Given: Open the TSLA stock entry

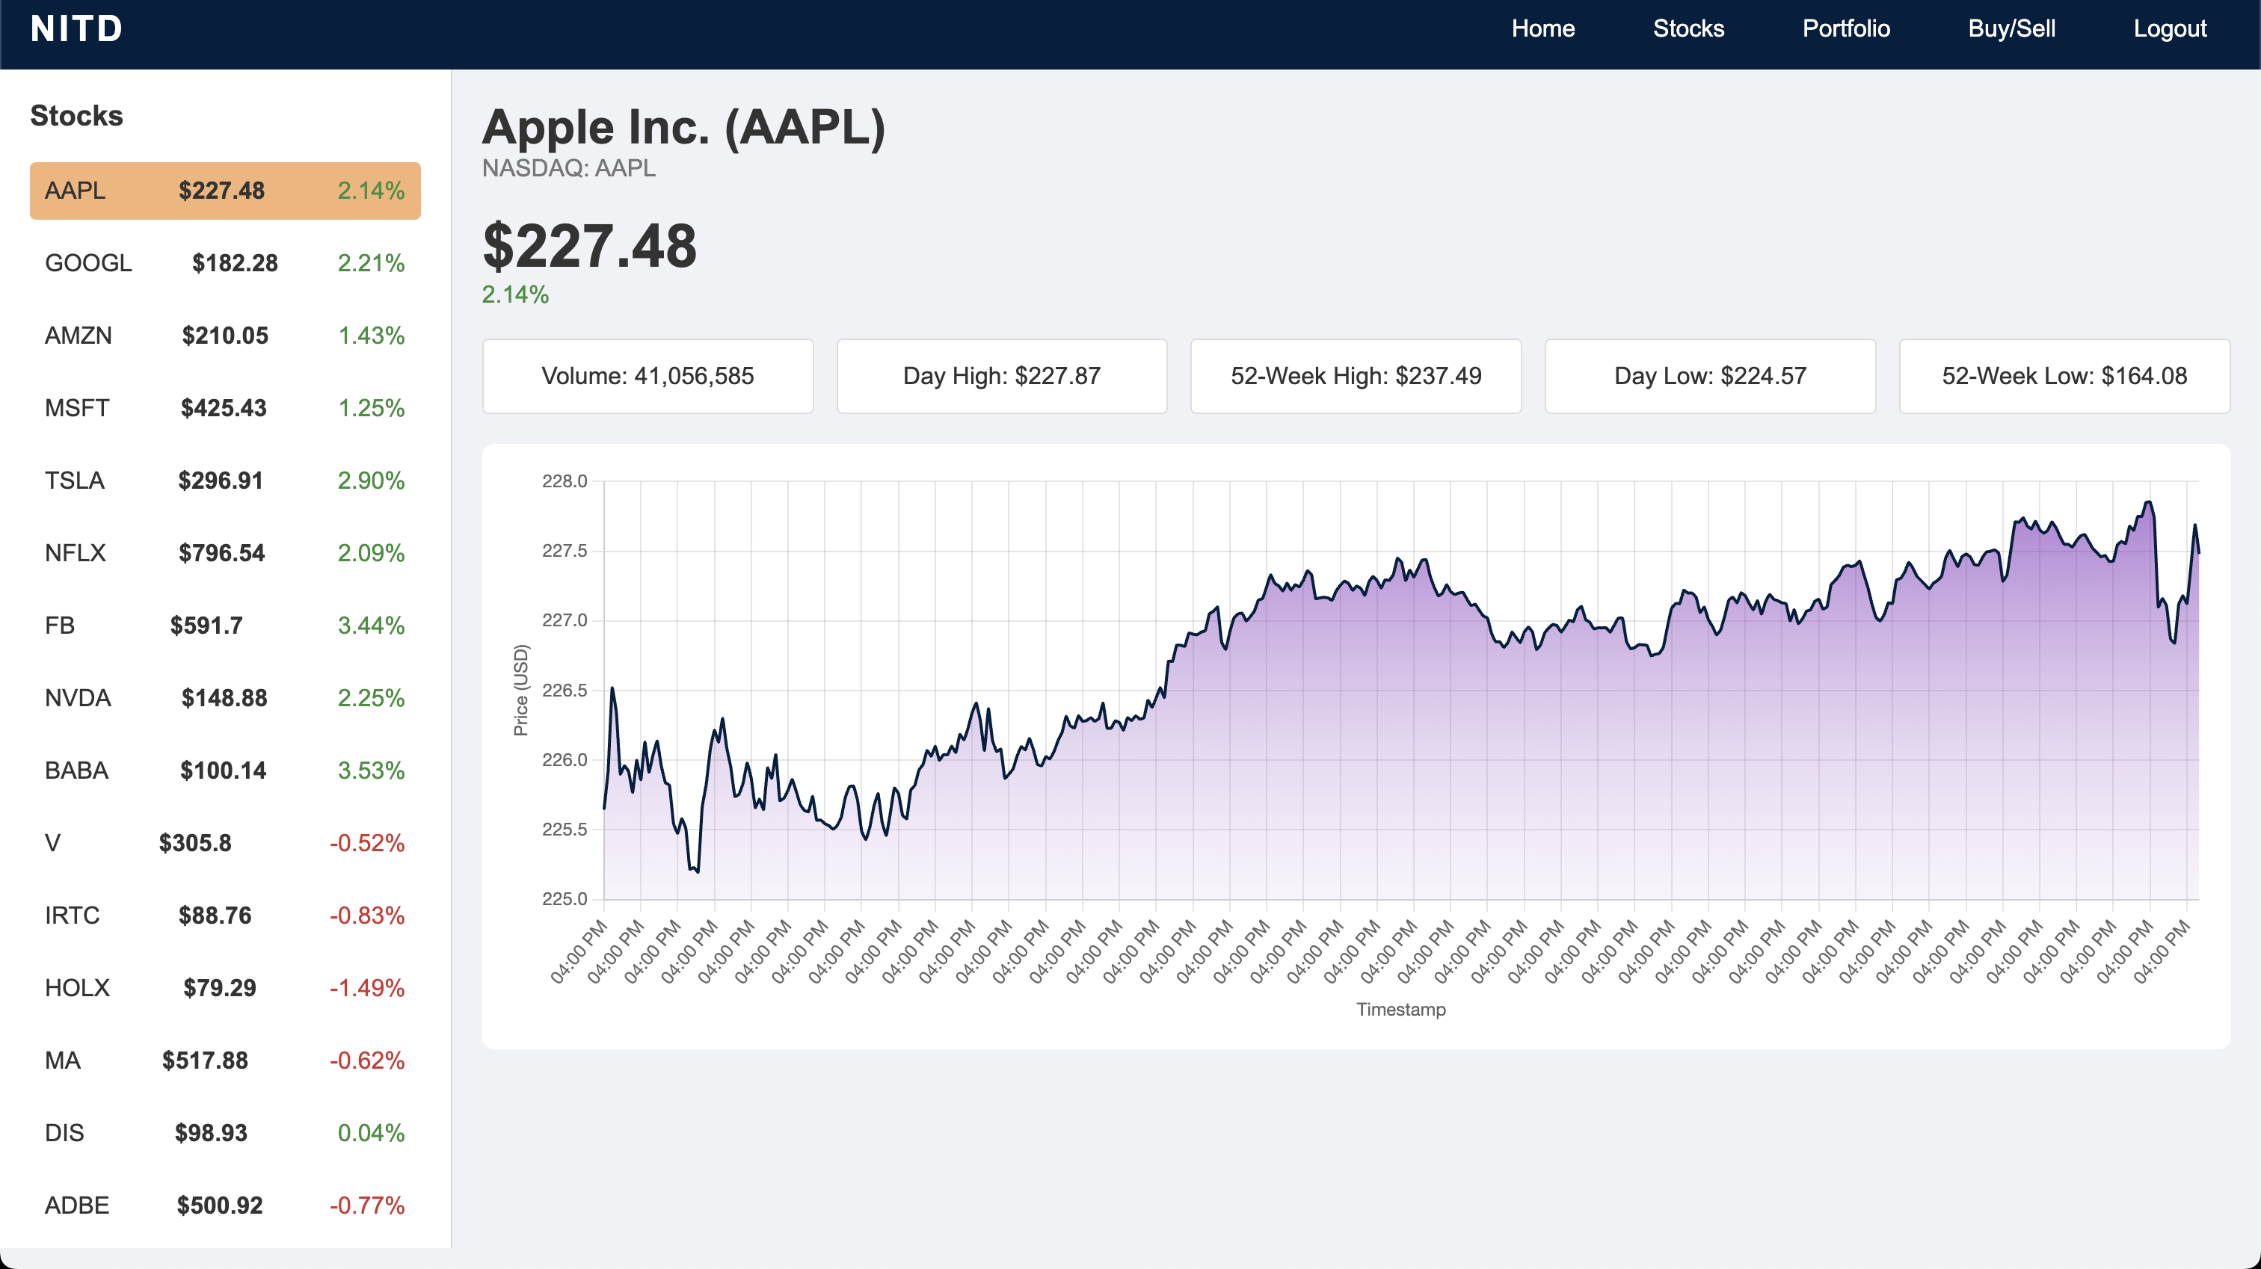Looking at the screenshot, I should coord(225,481).
